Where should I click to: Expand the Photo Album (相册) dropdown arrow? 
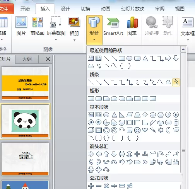click(x=74, y=40)
